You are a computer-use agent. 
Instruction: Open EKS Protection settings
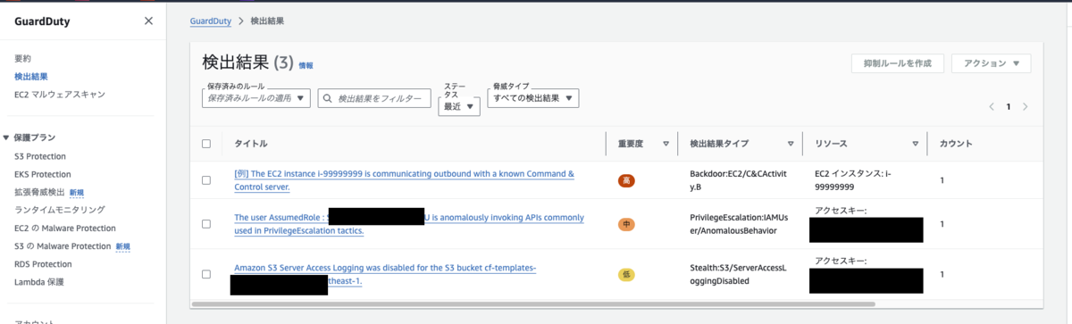click(x=43, y=174)
